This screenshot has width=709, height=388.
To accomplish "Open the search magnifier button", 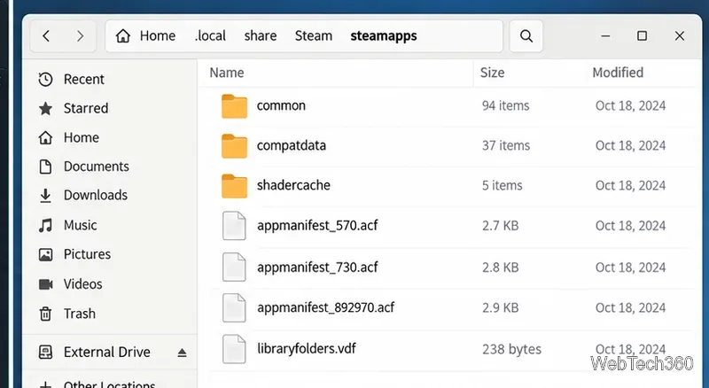I will click(526, 36).
